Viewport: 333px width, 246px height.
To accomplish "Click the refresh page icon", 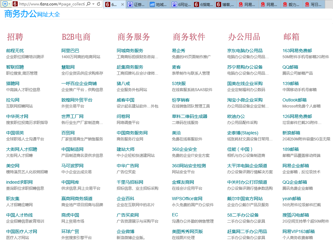I will [x=99, y=4].
